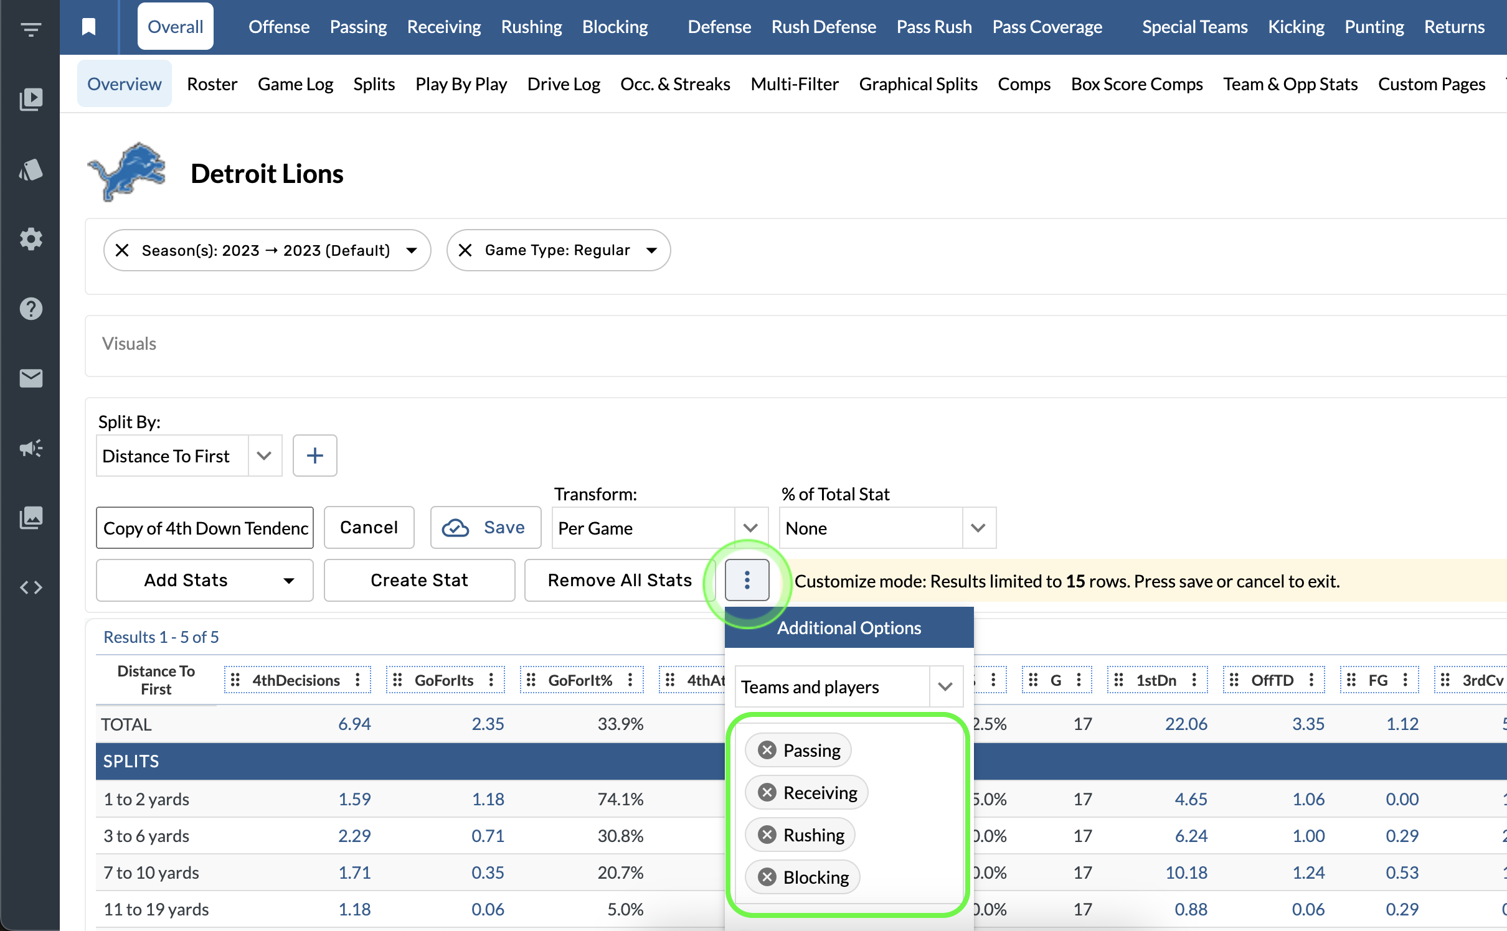The width and height of the screenshot is (1507, 931).
Task: Open the saved images sidebar icon
Action: pyautogui.click(x=31, y=517)
